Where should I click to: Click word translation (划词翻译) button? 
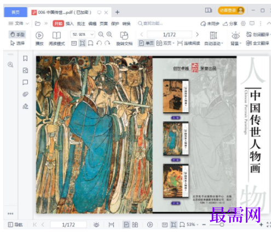[x=258, y=34]
